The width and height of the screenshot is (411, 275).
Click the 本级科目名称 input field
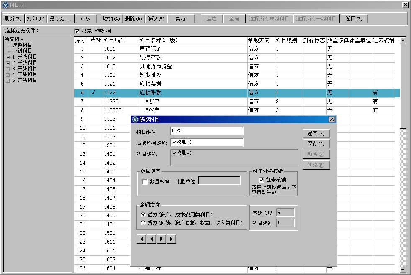point(207,143)
